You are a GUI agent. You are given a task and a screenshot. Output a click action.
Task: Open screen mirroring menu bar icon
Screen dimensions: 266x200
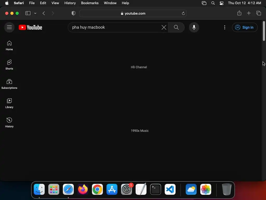coord(204,3)
